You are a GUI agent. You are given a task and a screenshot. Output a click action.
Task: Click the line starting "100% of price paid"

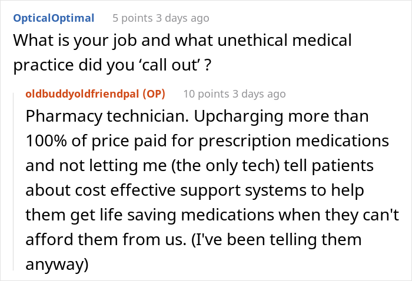(207, 141)
